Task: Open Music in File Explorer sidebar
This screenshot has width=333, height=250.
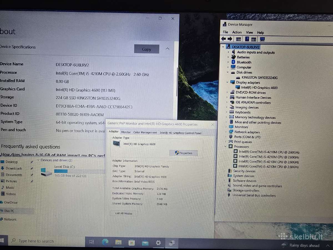Action: [x=10, y=187]
